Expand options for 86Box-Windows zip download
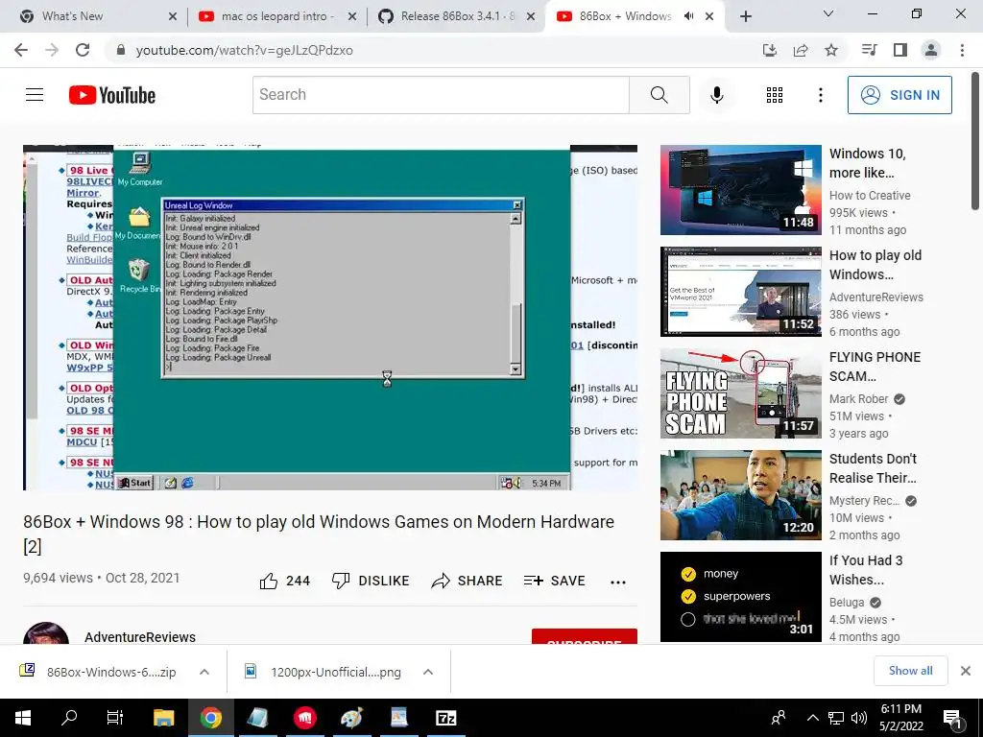The image size is (983, 737). tap(204, 672)
